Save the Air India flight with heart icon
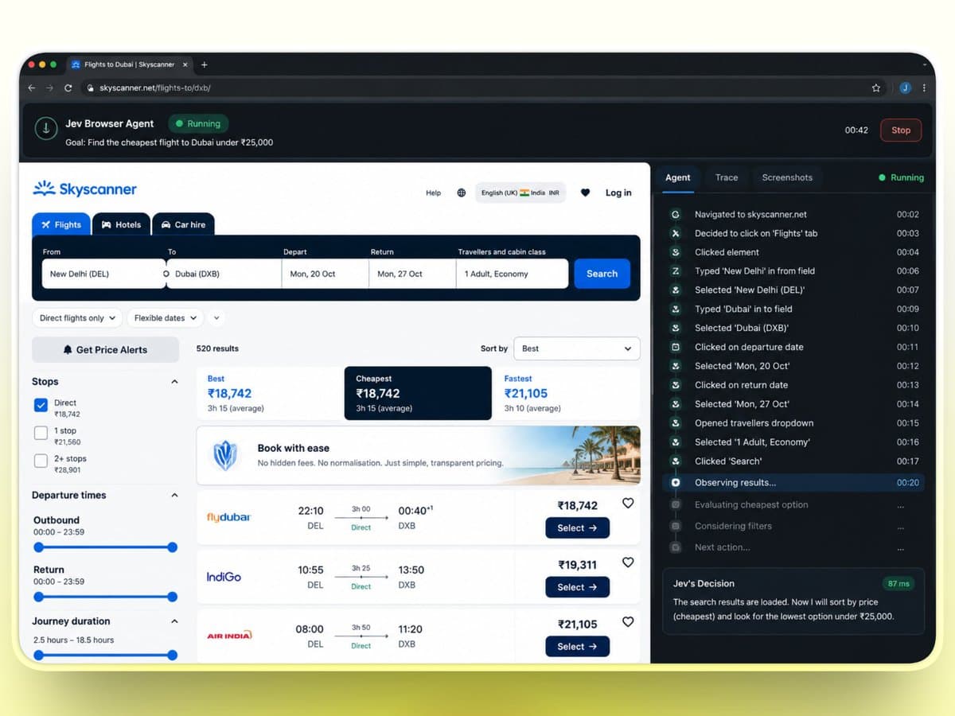This screenshot has height=716, width=955. coord(628,622)
